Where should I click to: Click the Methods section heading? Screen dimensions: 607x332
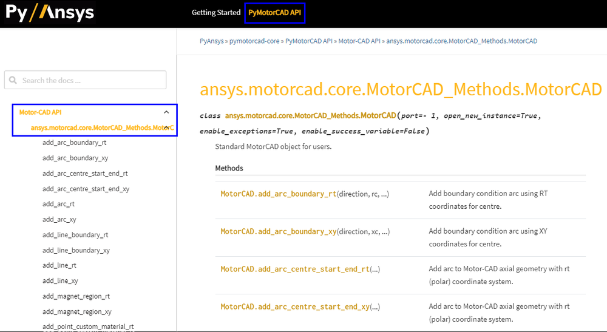click(x=229, y=168)
